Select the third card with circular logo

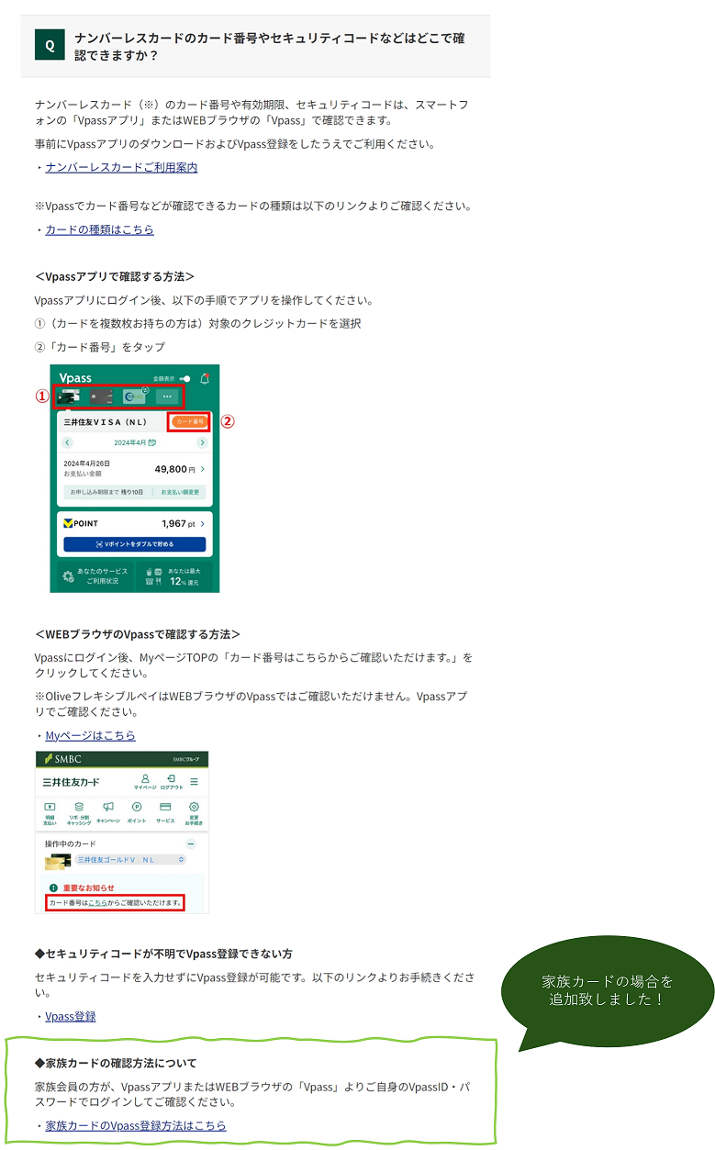pyautogui.click(x=135, y=397)
